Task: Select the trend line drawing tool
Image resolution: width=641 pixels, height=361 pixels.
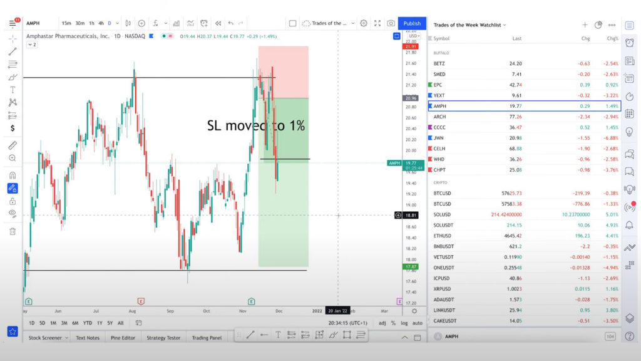Action: tap(13, 51)
